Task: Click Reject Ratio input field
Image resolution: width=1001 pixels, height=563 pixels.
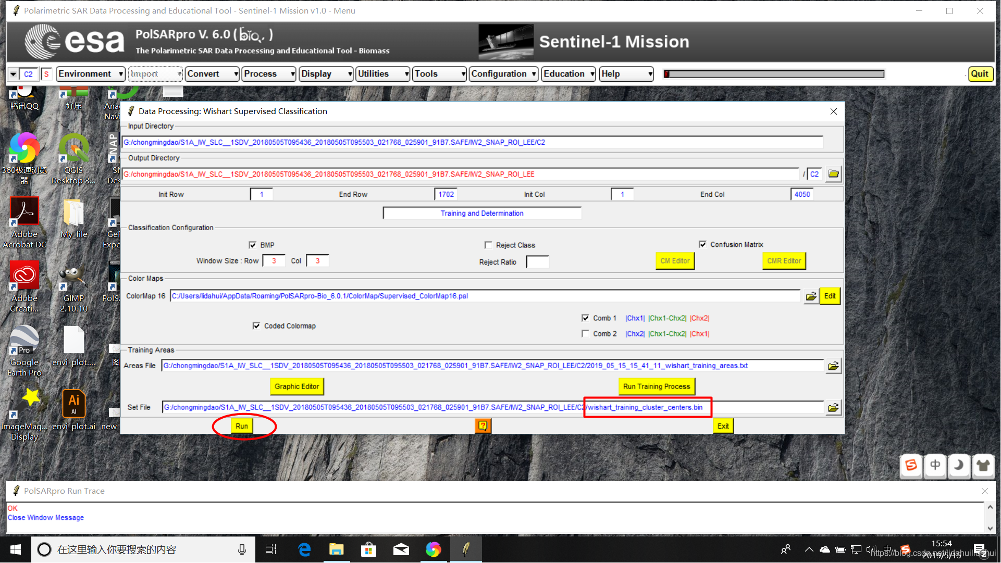Action: (537, 262)
